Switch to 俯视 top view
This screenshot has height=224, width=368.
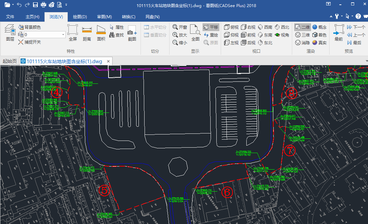click(x=232, y=27)
